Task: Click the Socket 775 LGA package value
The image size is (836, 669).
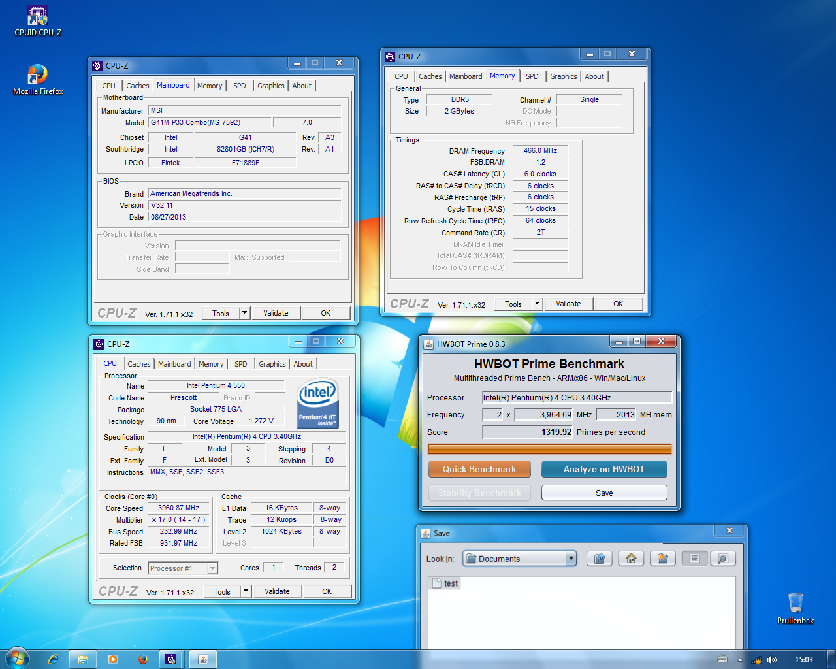Action: pos(216,409)
